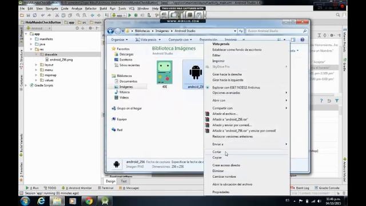The width and height of the screenshot is (366, 206).
Task: Open the Refactor menu
Action: pyautogui.click(x=91, y=9)
